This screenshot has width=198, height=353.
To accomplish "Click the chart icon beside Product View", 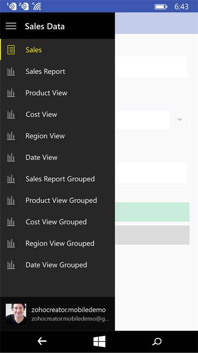I will tap(11, 93).
